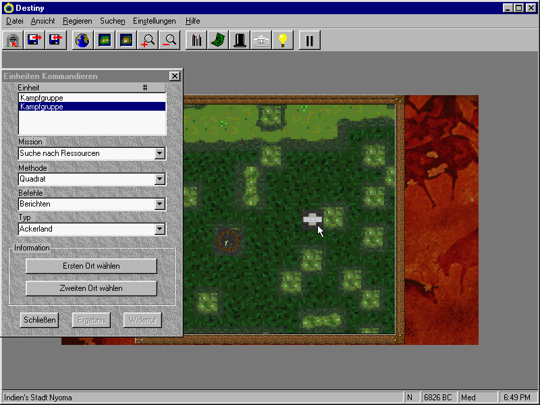
Task: Click the white government building icon
Action: click(x=261, y=40)
